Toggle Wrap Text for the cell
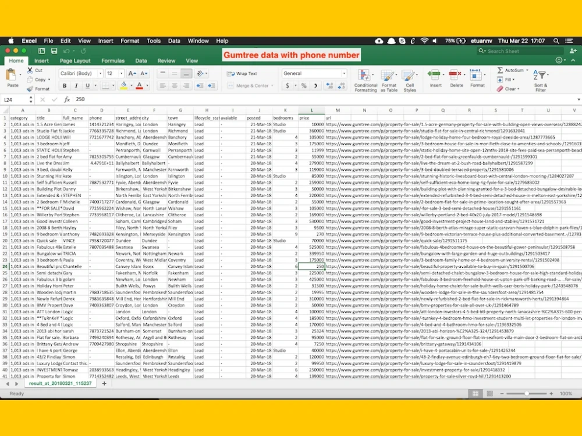582x436 pixels. pyautogui.click(x=242, y=73)
